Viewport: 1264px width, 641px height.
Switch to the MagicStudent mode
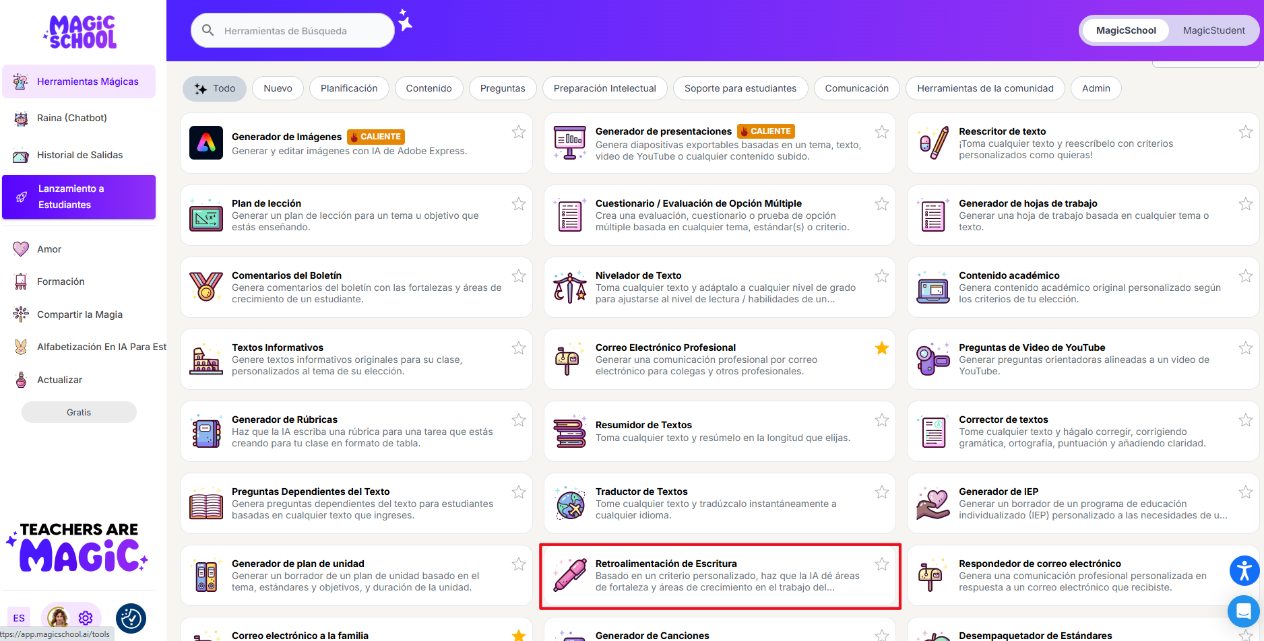(x=1213, y=30)
